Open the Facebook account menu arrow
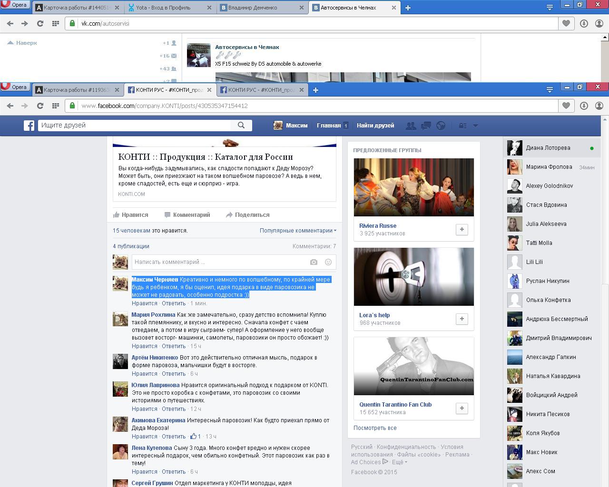Screen dimensions: 609x487 (x=475, y=126)
